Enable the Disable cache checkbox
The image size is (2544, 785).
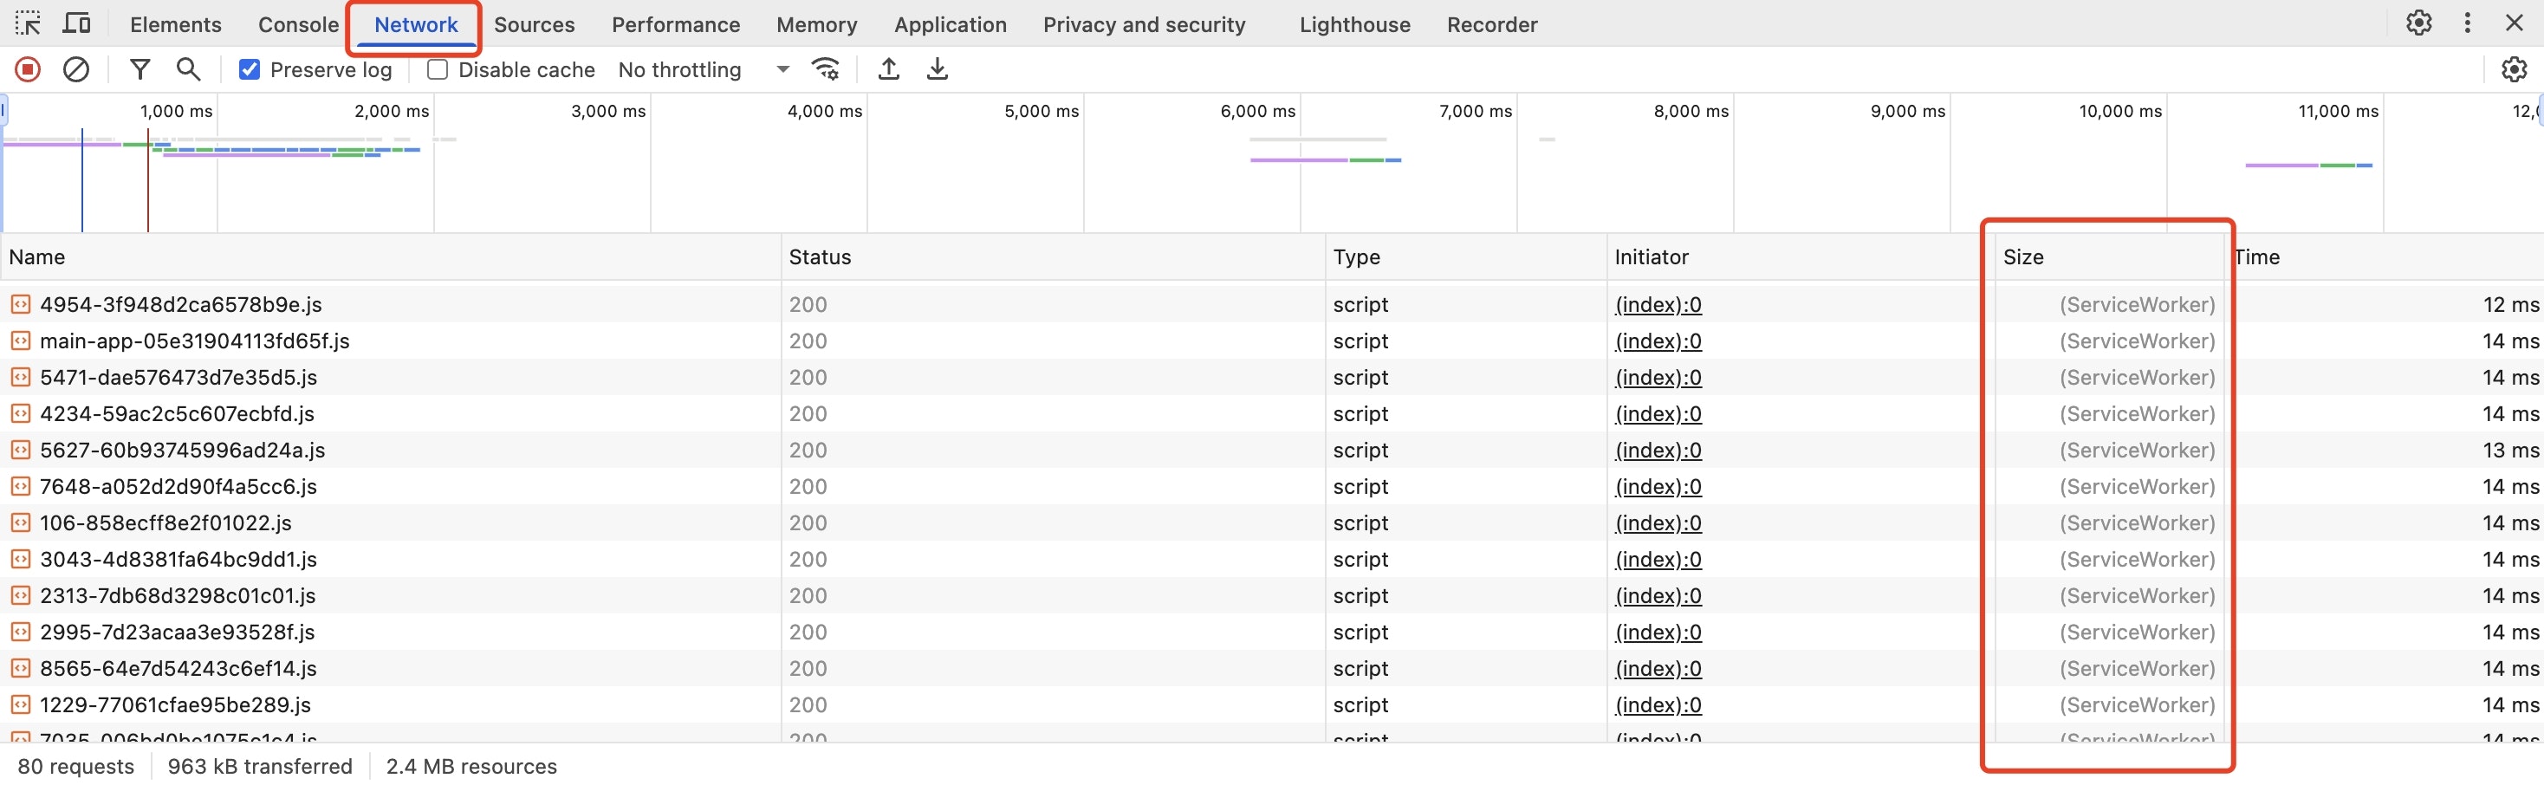pyautogui.click(x=438, y=69)
